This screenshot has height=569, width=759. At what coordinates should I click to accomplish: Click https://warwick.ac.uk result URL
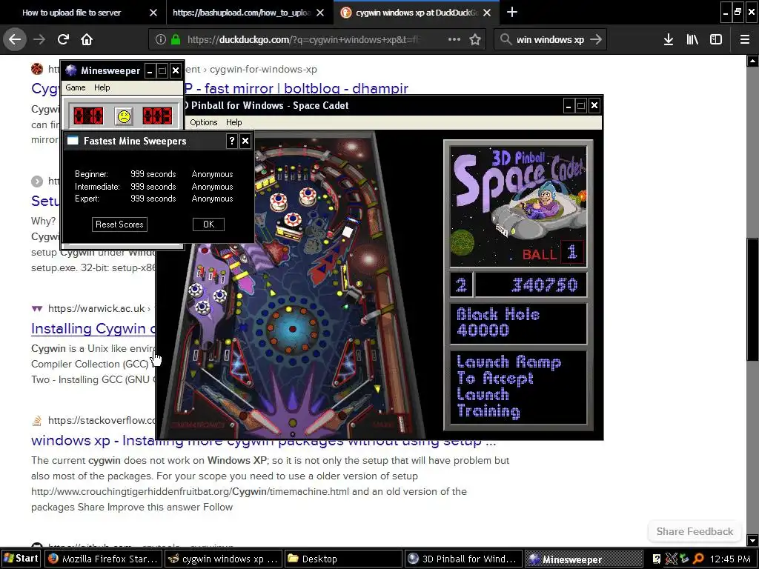tap(96, 309)
